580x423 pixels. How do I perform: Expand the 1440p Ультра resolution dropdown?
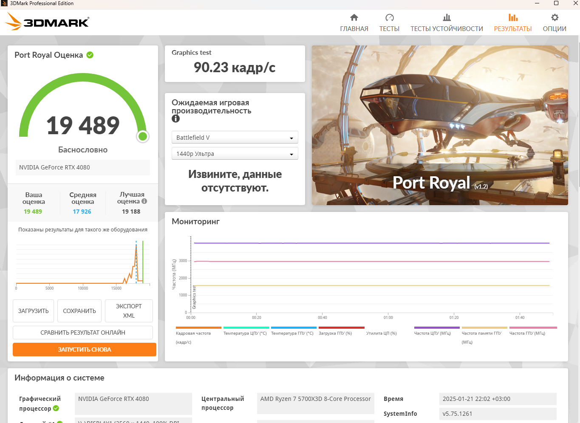point(235,154)
